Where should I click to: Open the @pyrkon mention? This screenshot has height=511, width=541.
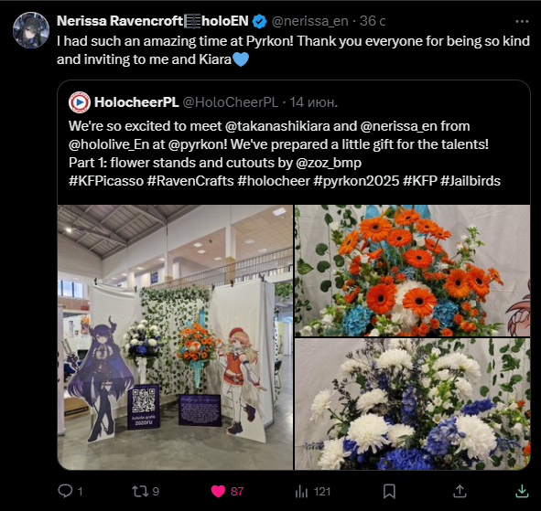(x=196, y=144)
